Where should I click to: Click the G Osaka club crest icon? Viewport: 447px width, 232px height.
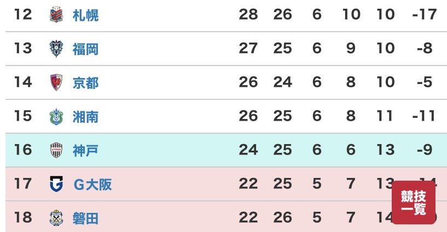56,184
